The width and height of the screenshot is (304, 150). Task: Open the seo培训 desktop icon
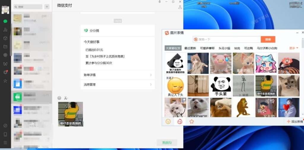pos(234,3)
